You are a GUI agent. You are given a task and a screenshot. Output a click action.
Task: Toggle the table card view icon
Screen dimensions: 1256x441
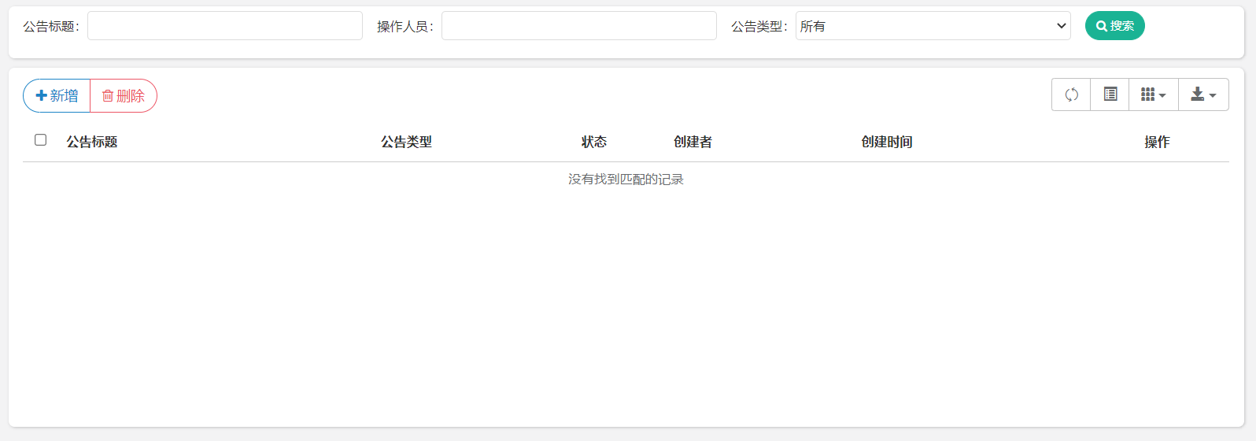pyautogui.click(x=1110, y=94)
